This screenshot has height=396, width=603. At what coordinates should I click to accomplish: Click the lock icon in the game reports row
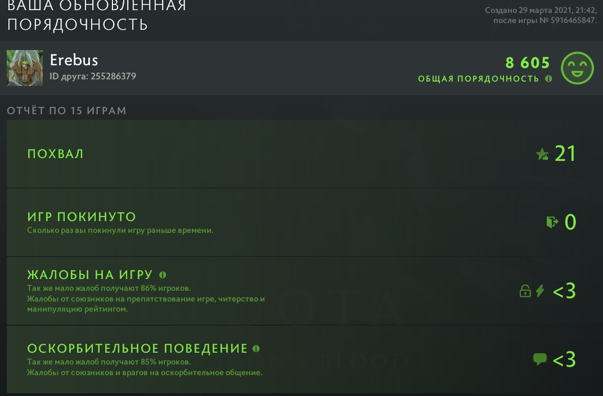coord(524,291)
